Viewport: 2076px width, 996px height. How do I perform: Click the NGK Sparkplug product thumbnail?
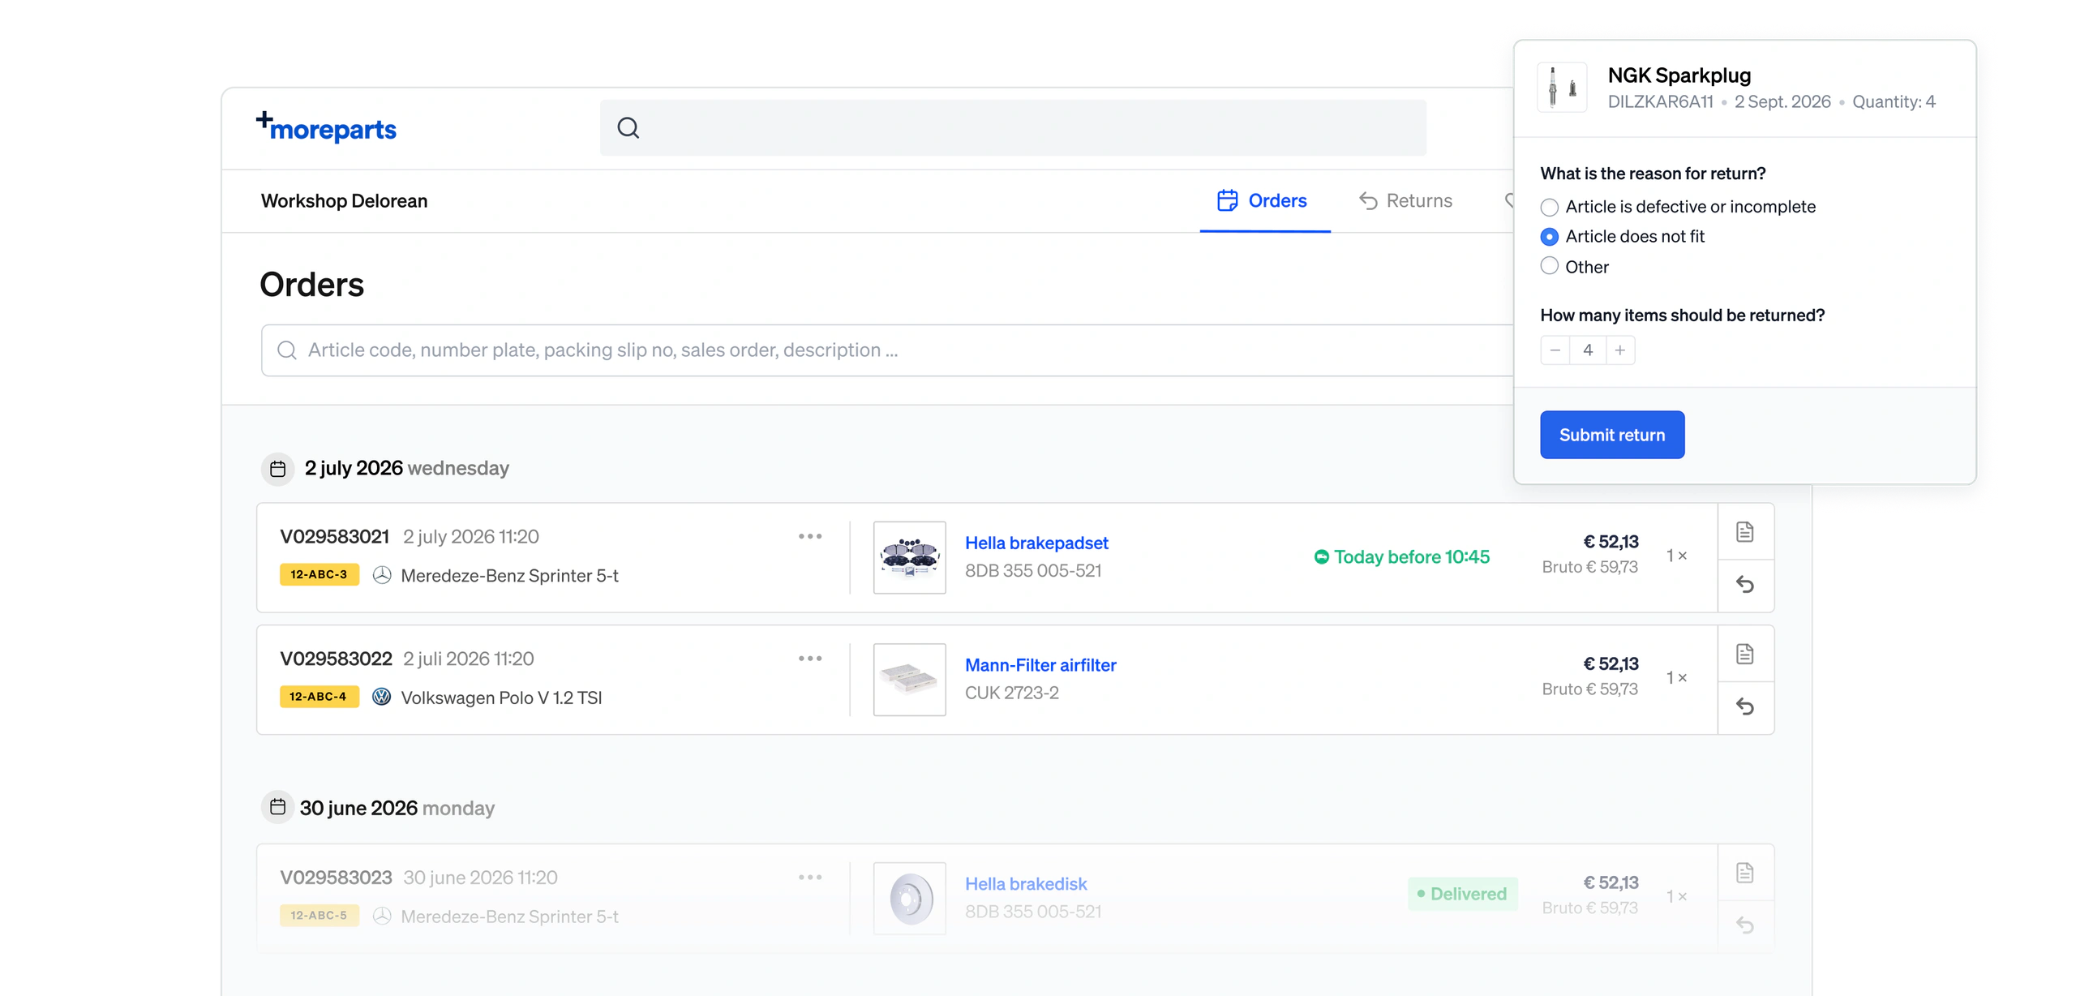click(1562, 87)
